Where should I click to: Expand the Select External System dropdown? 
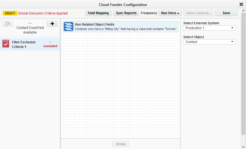[209, 28]
